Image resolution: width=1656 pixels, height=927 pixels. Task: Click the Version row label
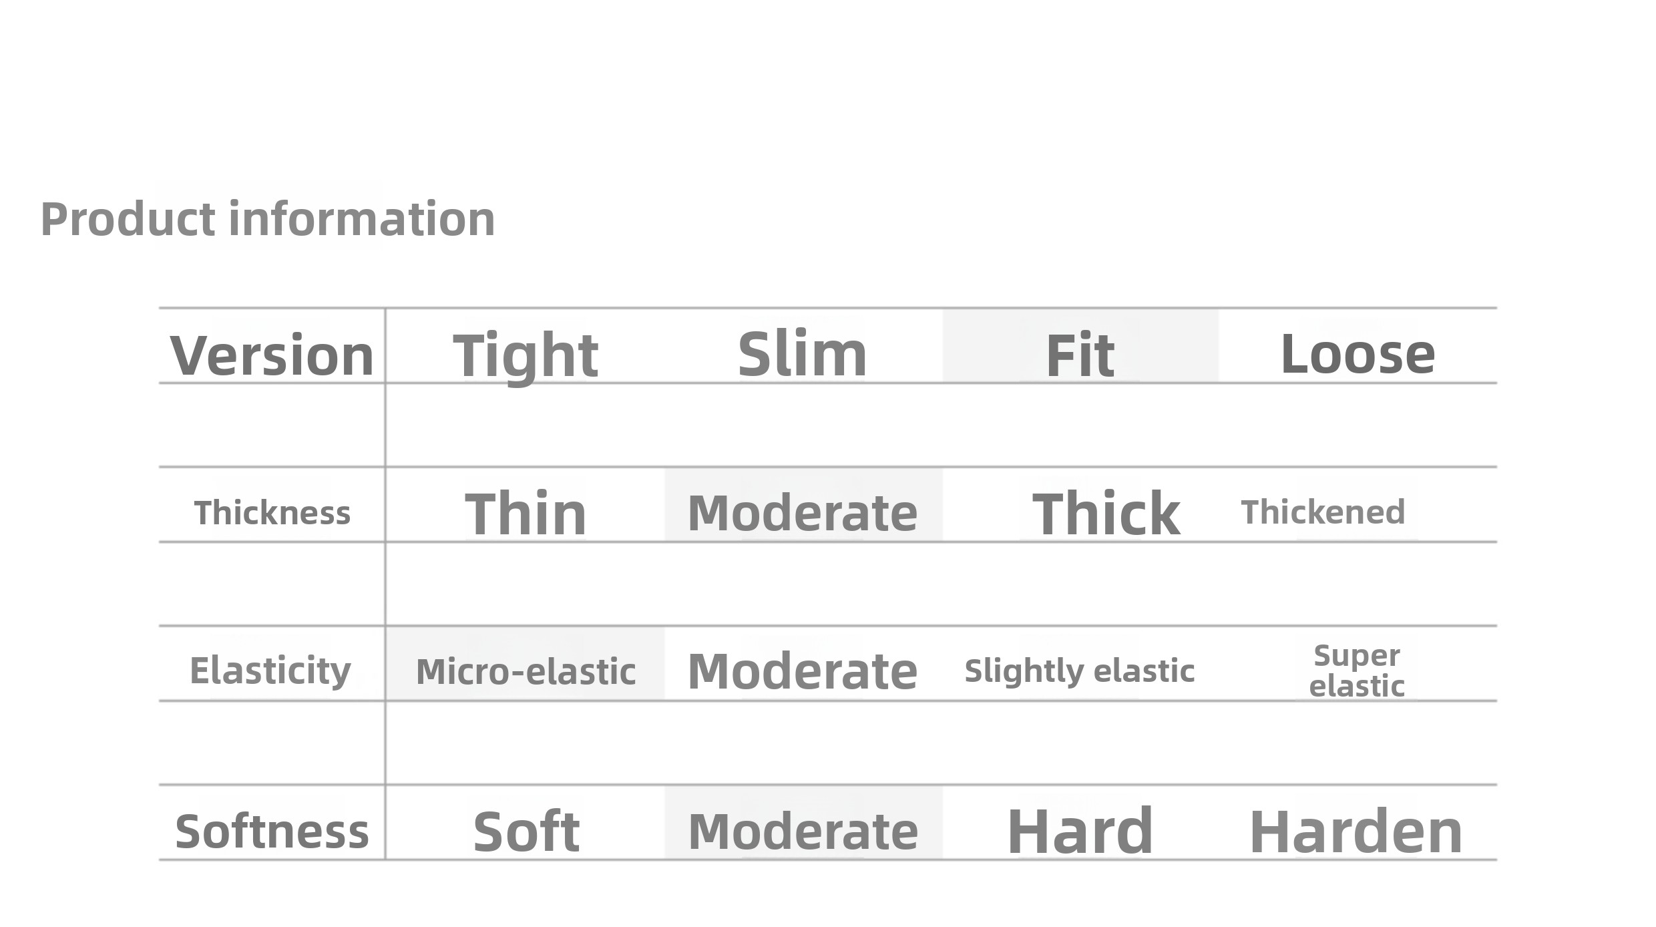pos(272,355)
